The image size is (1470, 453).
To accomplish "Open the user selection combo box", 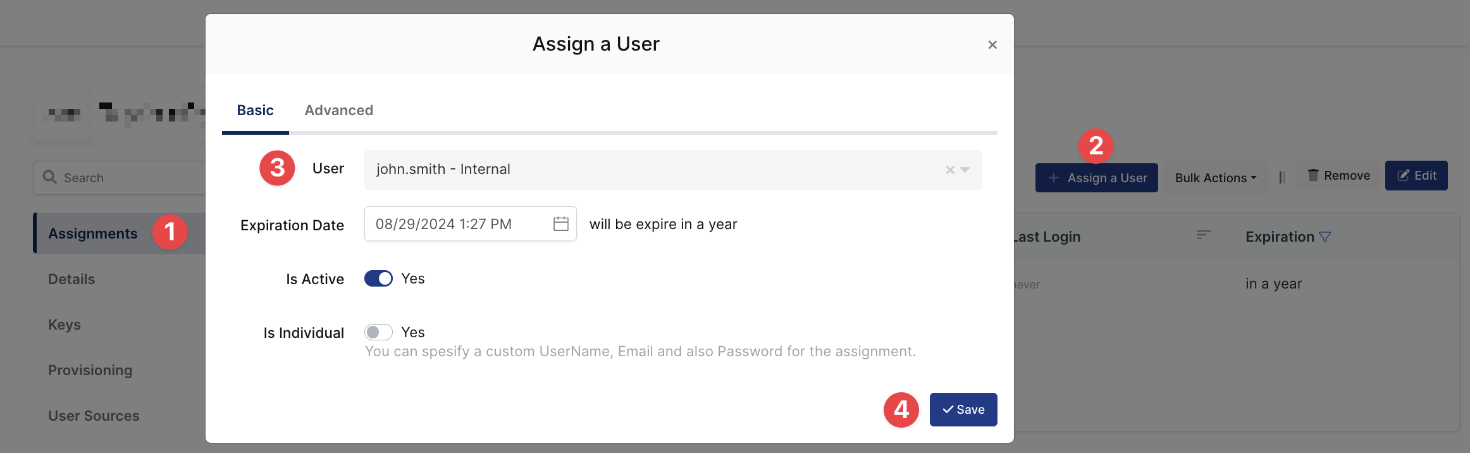I will 652,170.
